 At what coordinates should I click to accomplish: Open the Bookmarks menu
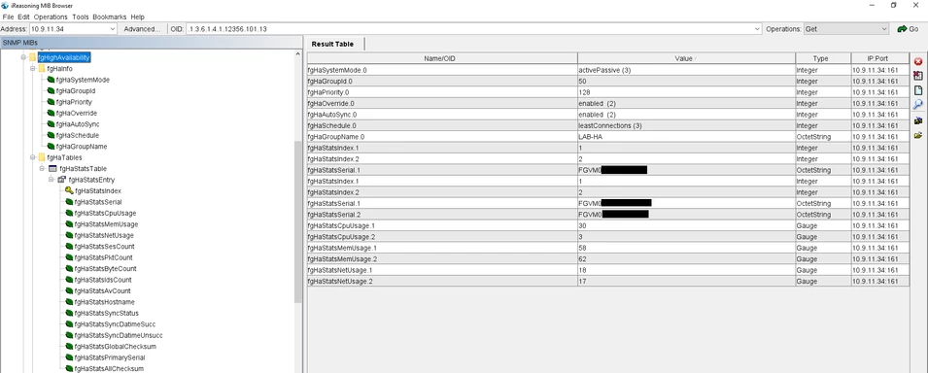[110, 17]
